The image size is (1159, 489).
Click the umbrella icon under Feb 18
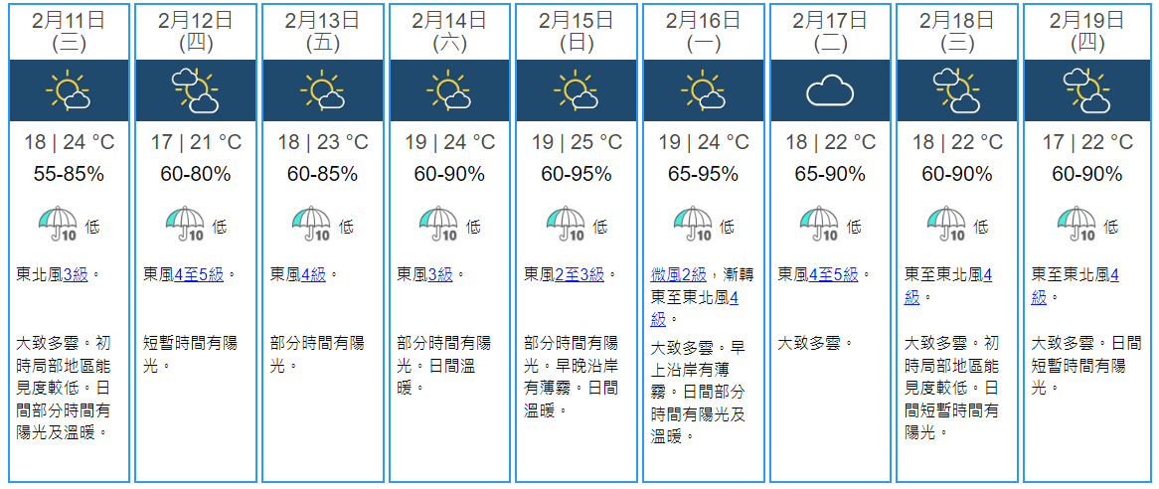[946, 225]
